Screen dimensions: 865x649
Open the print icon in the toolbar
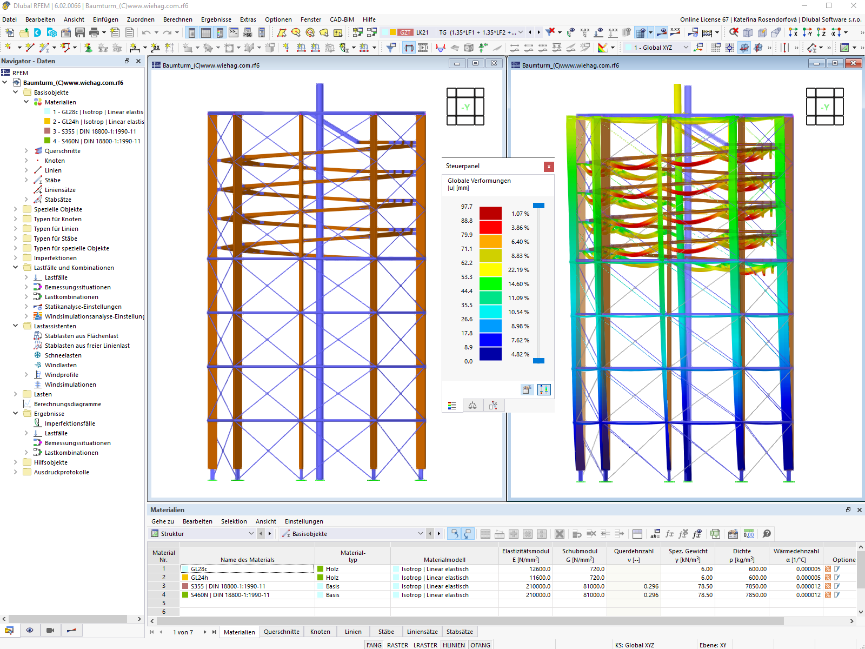(x=94, y=32)
